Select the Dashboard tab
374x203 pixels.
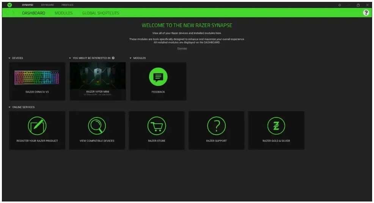(34, 13)
